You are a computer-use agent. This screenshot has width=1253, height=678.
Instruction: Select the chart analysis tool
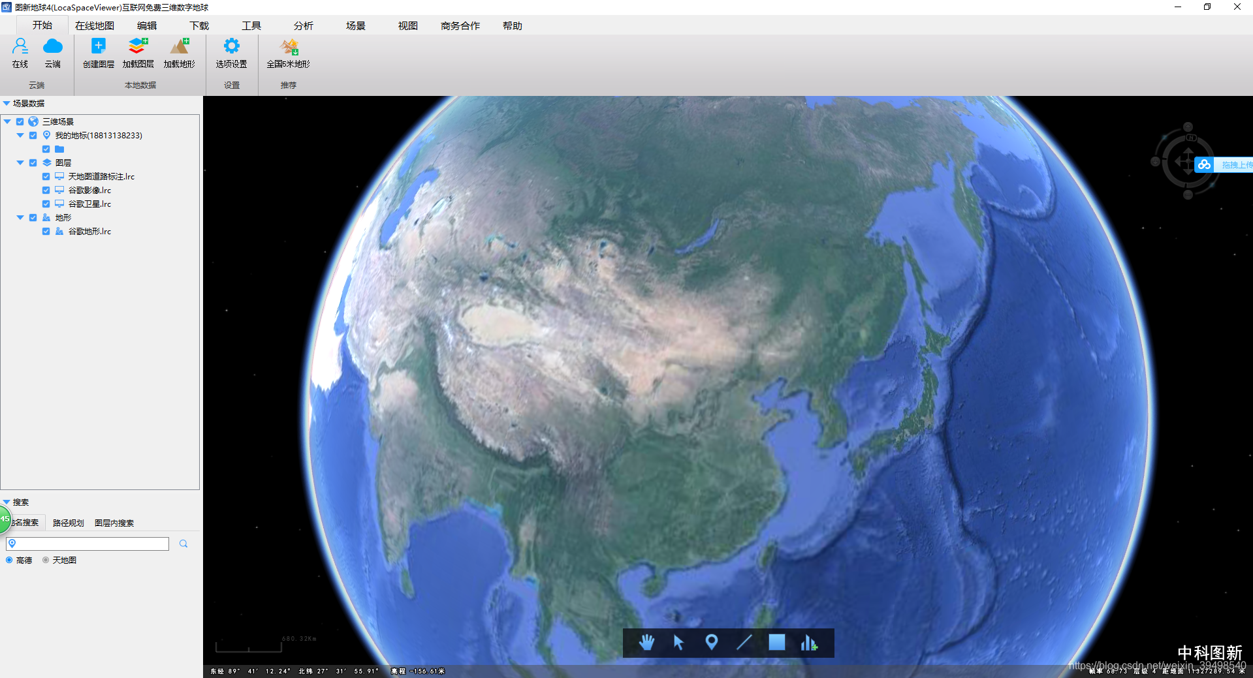coord(809,643)
